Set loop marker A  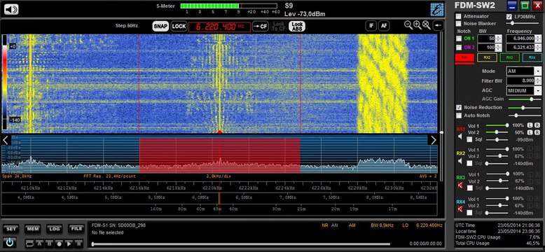tap(39, 244)
